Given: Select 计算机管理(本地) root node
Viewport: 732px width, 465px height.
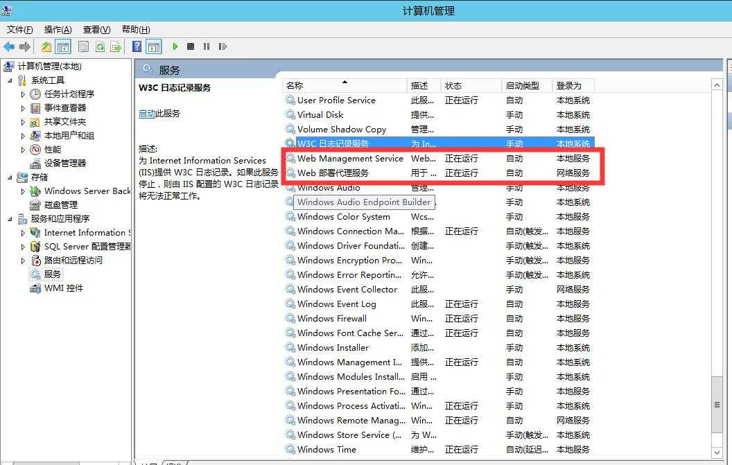Looking at the screenshot, I should tap(49, 67).
